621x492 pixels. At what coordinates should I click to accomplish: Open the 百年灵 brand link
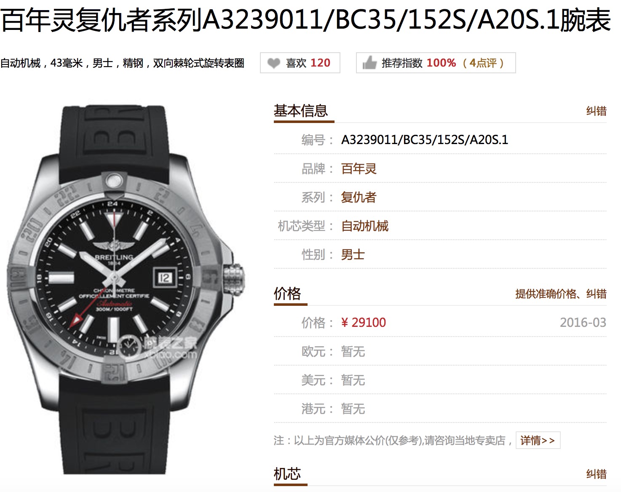pyautogui.click(x=359, y=168)
